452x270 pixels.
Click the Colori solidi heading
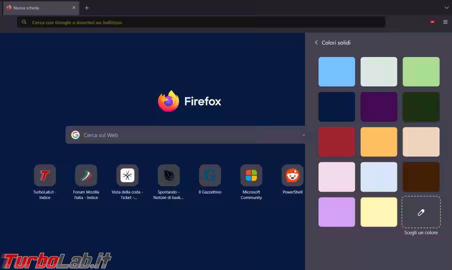coord(336,42)
